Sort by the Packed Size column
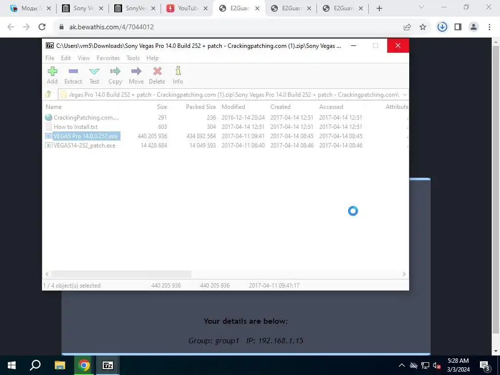Screen dimensions: 500x375 tap(201, 107)
